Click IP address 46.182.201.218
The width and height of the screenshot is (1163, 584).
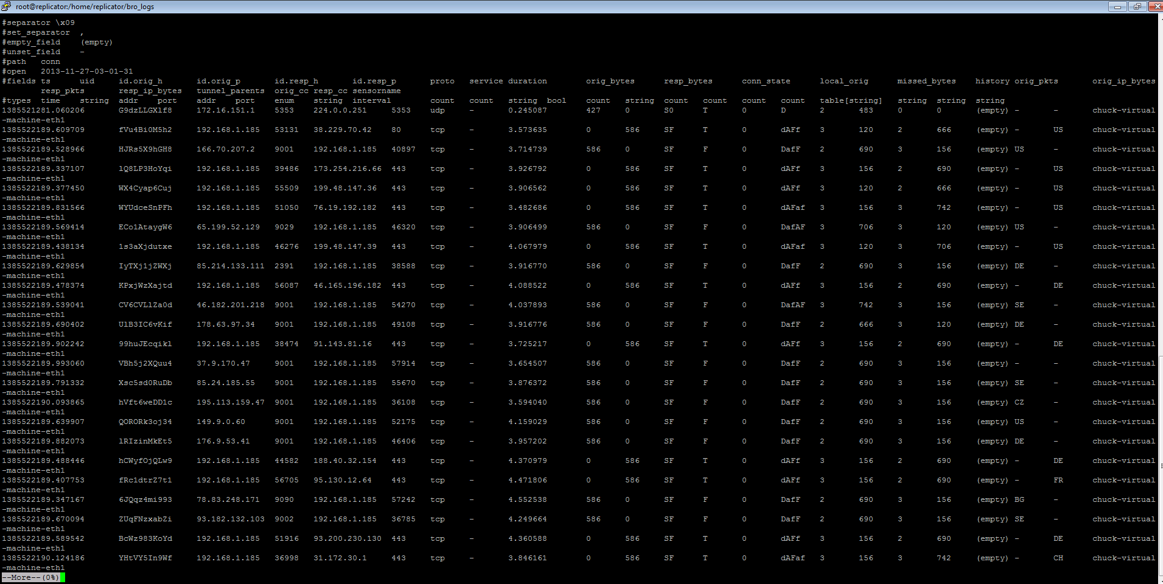tap(231, 305)
